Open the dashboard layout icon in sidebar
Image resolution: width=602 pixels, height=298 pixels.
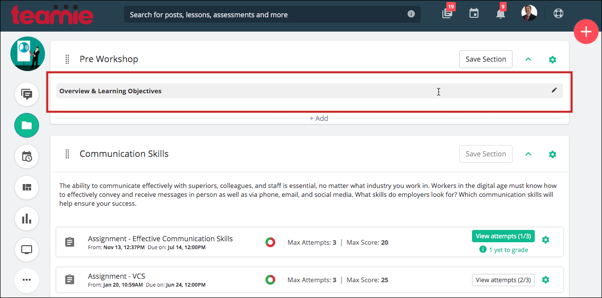(x=27, y=187)
